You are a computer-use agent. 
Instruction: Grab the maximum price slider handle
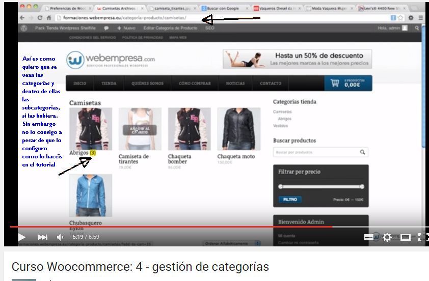[362, 186]
